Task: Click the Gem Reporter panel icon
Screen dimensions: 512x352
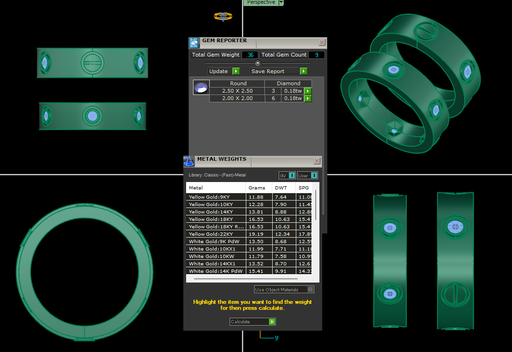Action: (x=194, y=43)
